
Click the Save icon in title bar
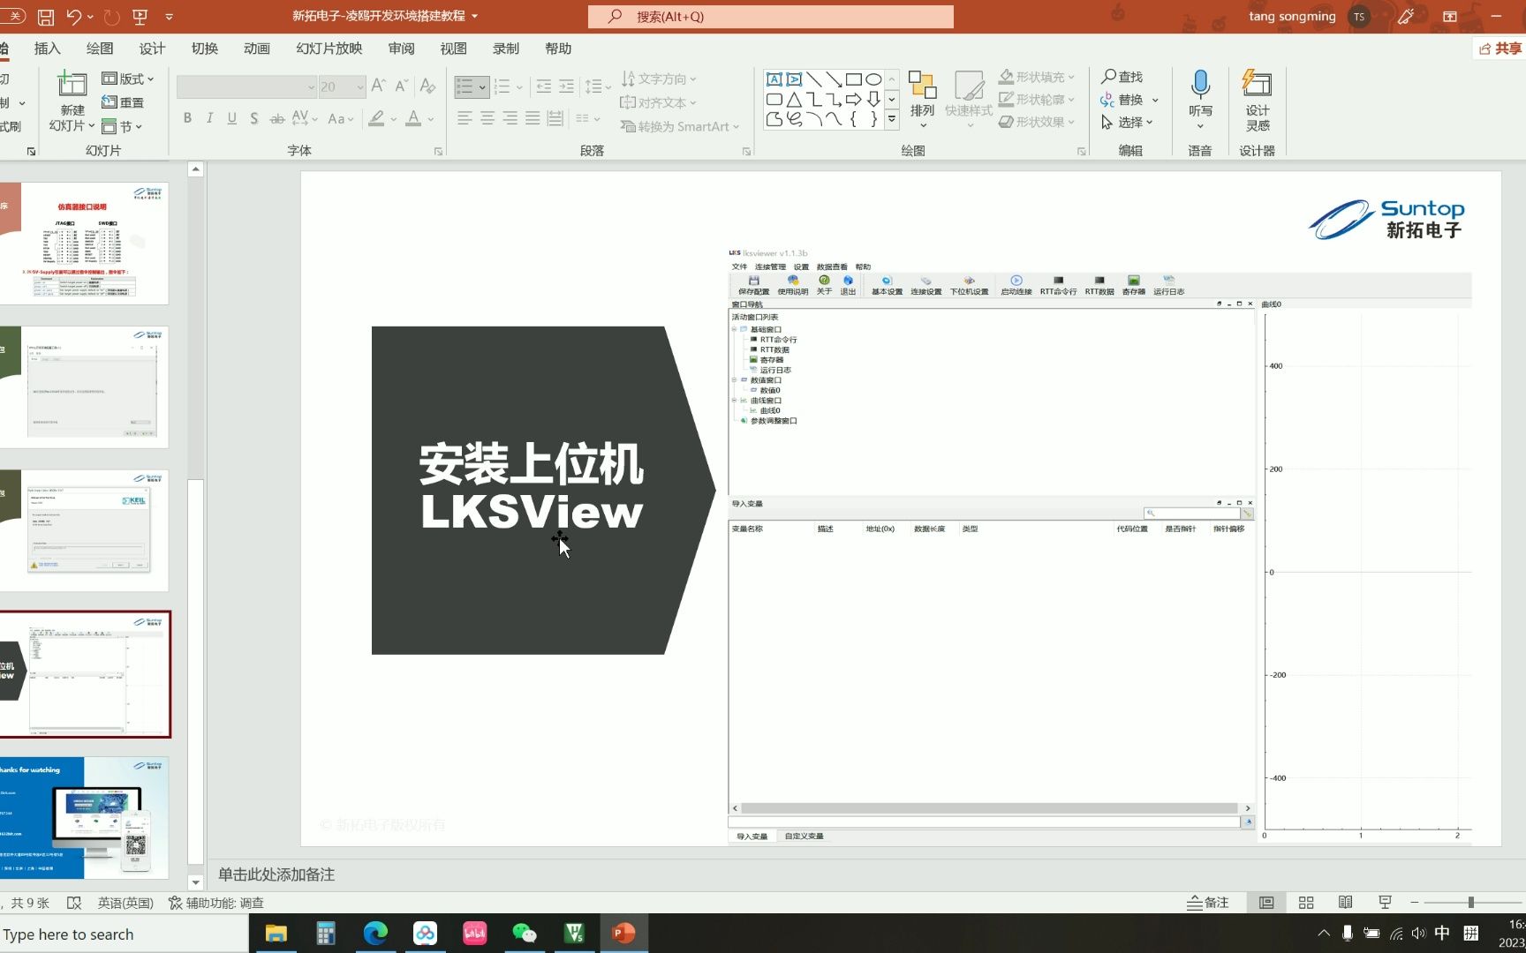click(x=46, y=16)
